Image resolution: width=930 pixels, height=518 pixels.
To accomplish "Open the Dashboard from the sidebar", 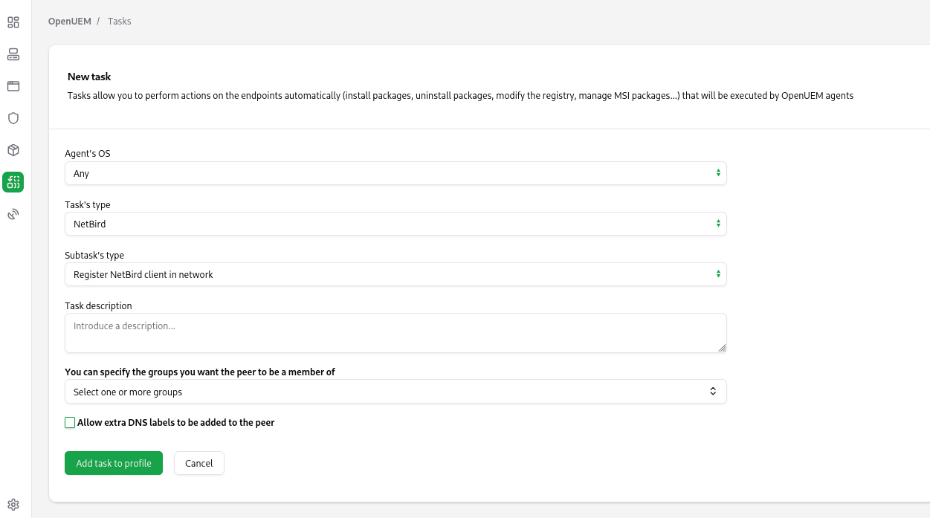I will (x=13, y=22).
